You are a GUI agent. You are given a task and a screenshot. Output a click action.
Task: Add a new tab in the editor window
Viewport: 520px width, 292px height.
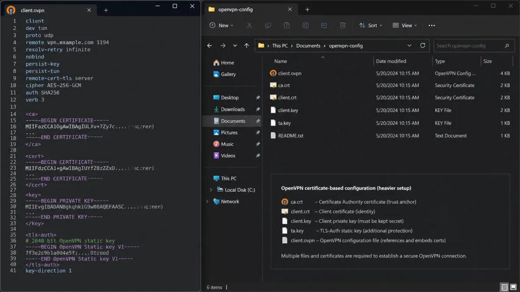(106, 10)
